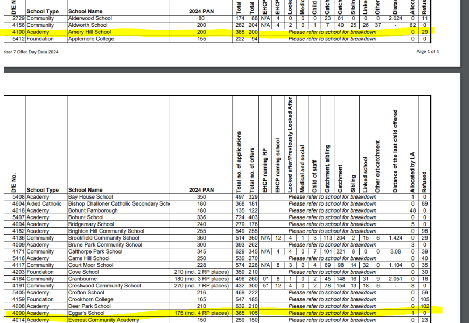The width and height of the screenshot is (469, 323).
Task: Click Crestwood Community School name
Action: [104, 286]
